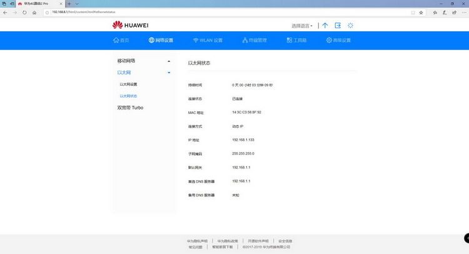Open the dual-band Turbo sidebar item
This screenshot has height=254, width=469.
130,108
